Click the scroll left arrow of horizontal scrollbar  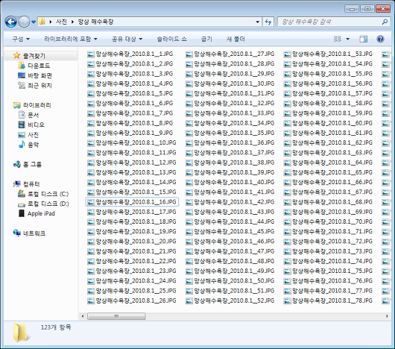[x=83, y=316]
